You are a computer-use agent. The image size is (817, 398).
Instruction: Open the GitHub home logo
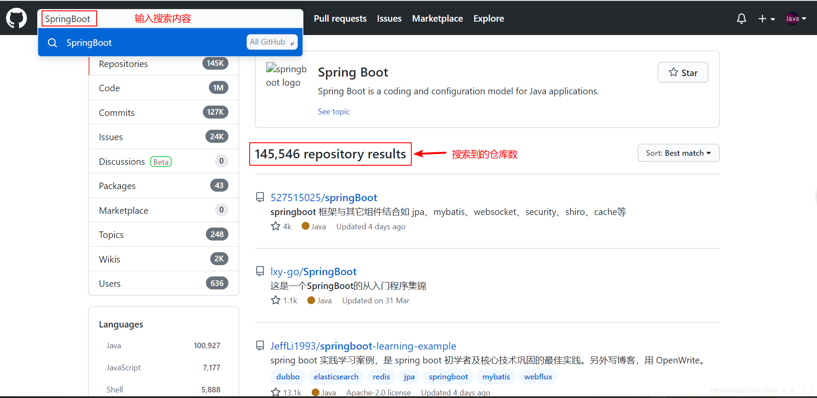pos(16,18)
